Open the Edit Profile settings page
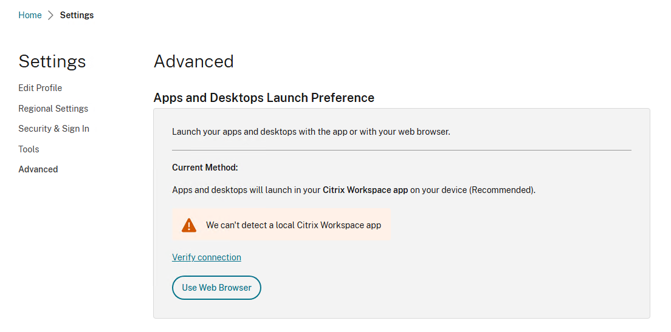 (40, 88)
